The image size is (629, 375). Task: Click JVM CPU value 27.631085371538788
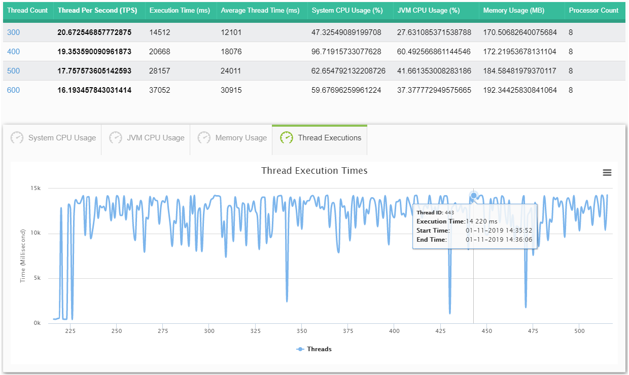pyautogui.click(x=434, y=32)
